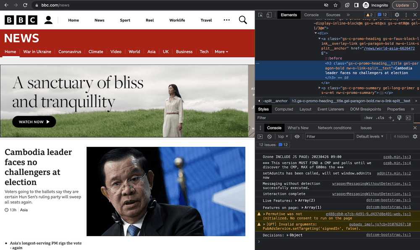Viewport: 420px width, 250px height.
Task: Expand the p gs-c-promo-summary node
Action: (x=319, y=88)
